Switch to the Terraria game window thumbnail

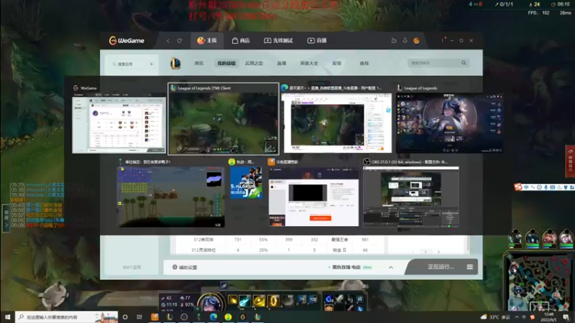(x=170, y=197)
